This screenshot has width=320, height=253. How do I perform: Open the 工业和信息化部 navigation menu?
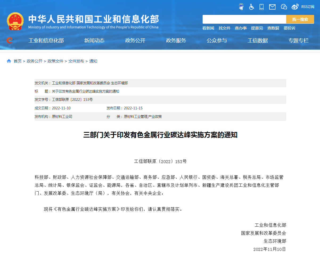pos(46,40)
